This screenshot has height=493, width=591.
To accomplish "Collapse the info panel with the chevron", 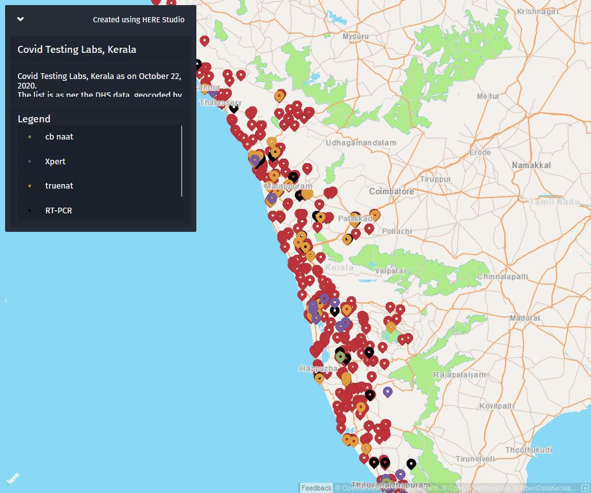I will click(x=20, y=19).
